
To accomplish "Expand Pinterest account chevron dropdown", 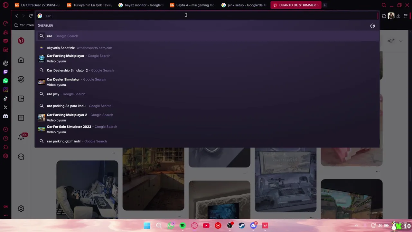I will pos(401,41).
